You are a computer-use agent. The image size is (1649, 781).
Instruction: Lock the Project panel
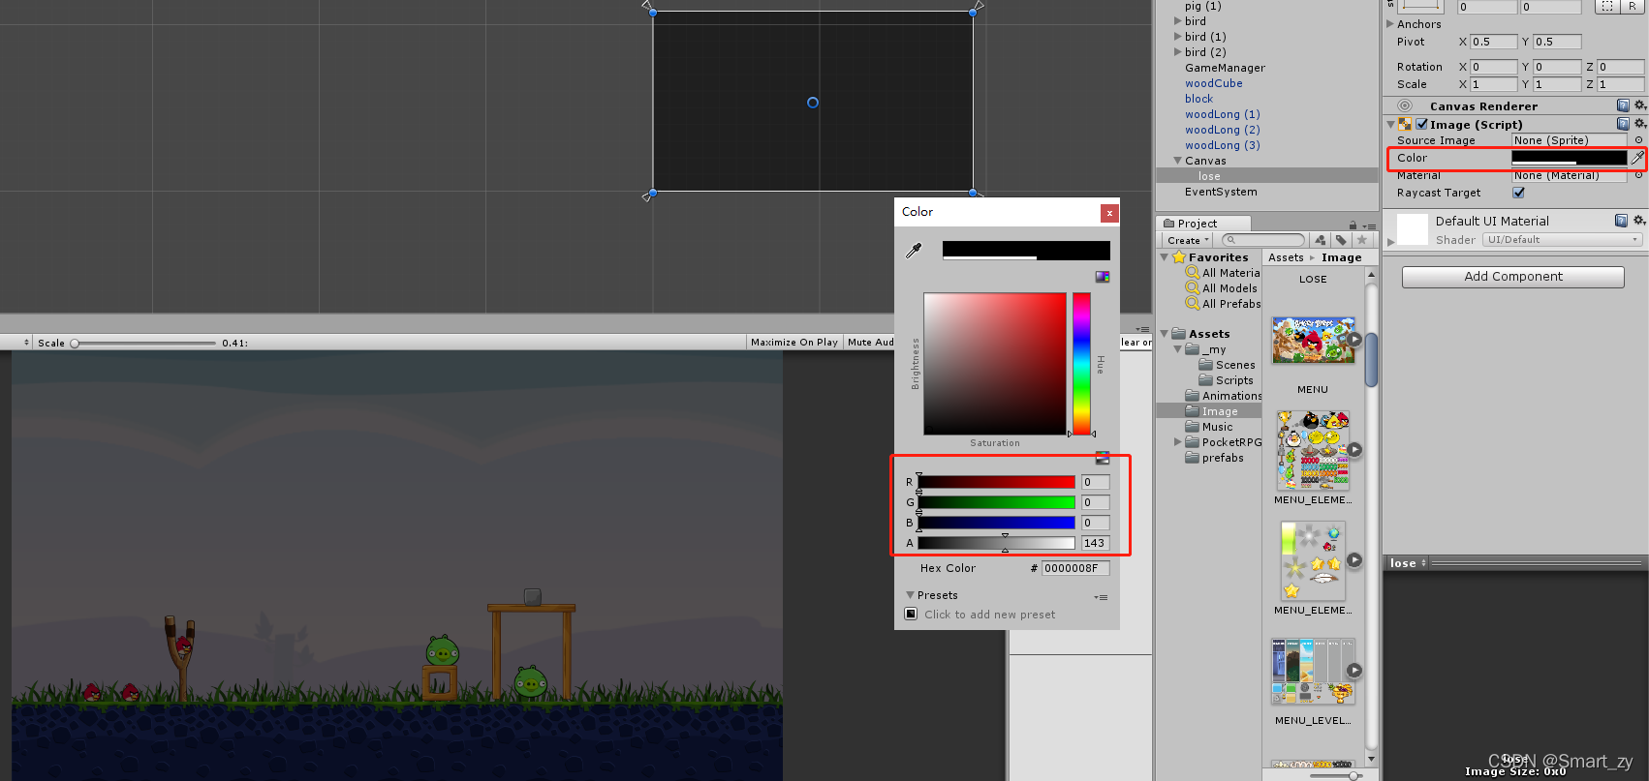click(1353, 225)
